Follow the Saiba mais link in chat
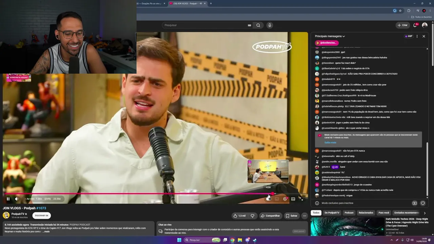Image resolution: width=434 pixels, height=244 pixels. pos(330,142)
